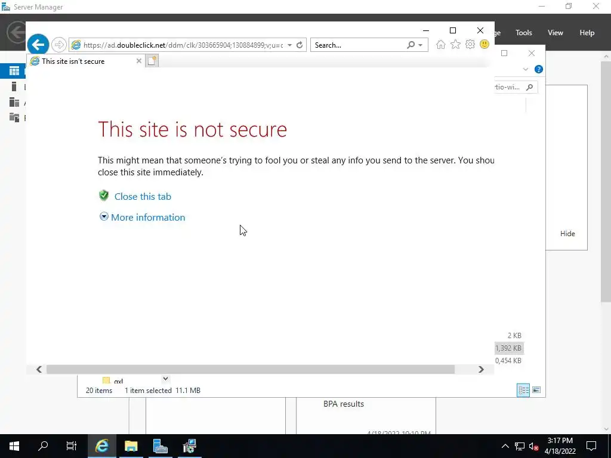Open Server Manager from the taskbar
This screenshot has width=611, height=458.
(160, 446)
